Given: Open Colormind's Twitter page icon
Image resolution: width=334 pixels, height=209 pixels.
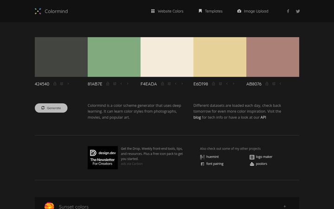Looking at the screenshot, I should (298, 11).
